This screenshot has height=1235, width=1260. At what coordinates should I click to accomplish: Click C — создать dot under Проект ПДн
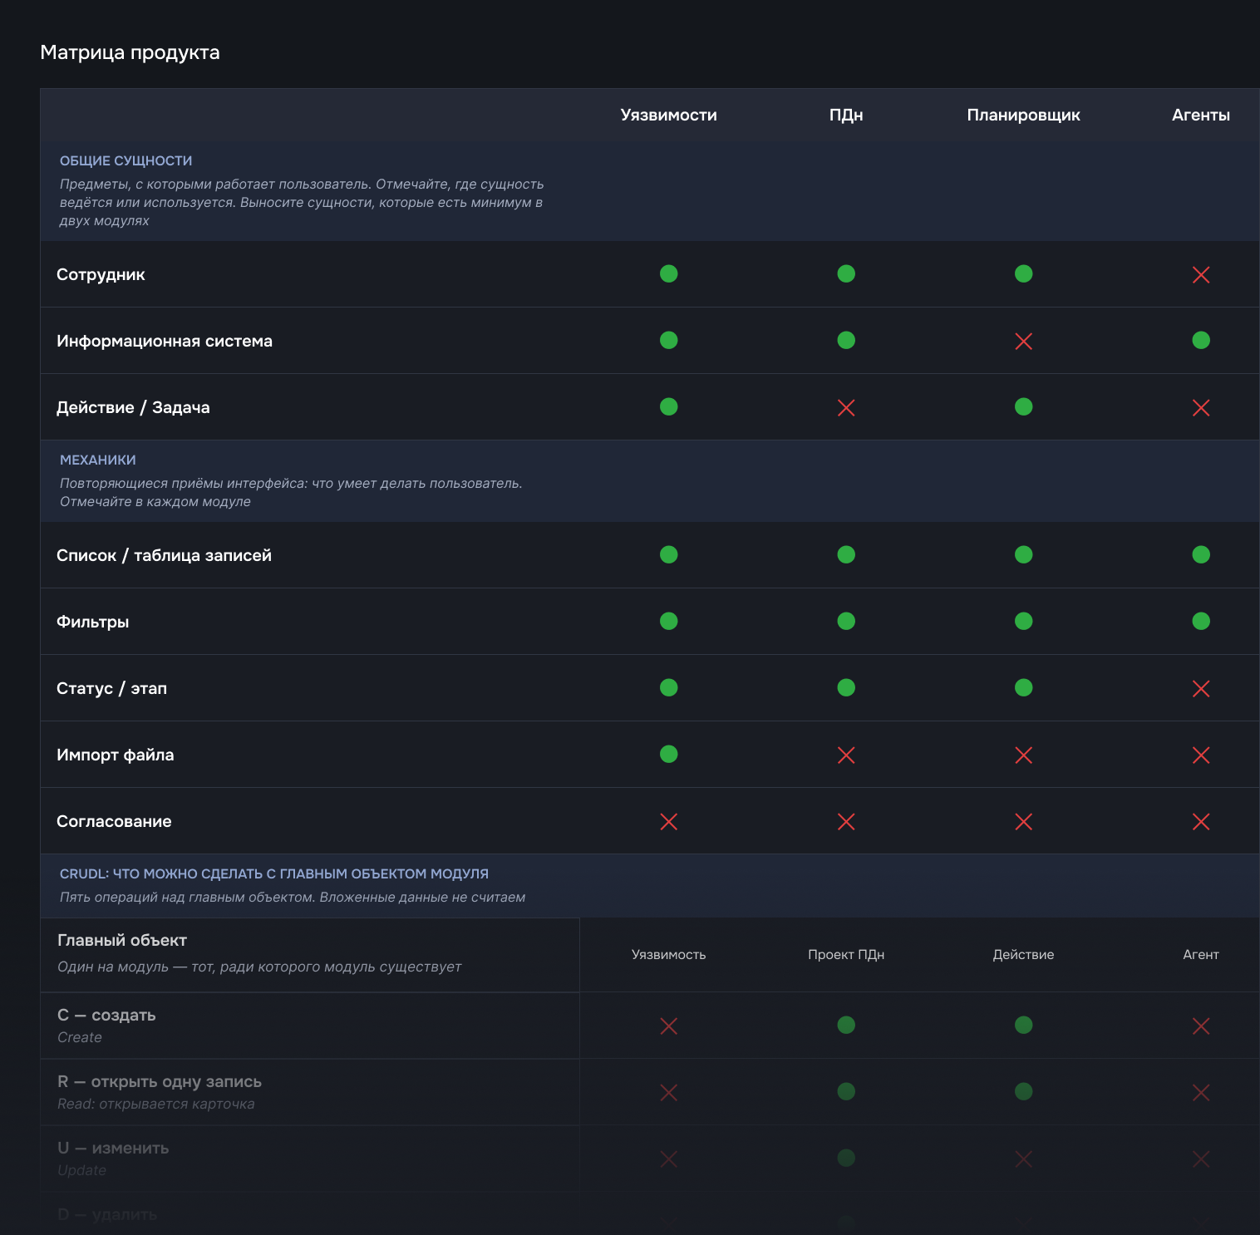tap(846, 1025)
